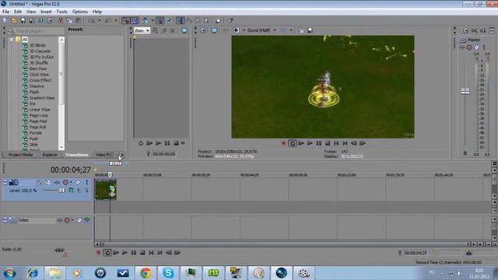This screenshot has width=498, height=280.
Task: Click the Undo arrow in main toolbar
Action: 92,21
